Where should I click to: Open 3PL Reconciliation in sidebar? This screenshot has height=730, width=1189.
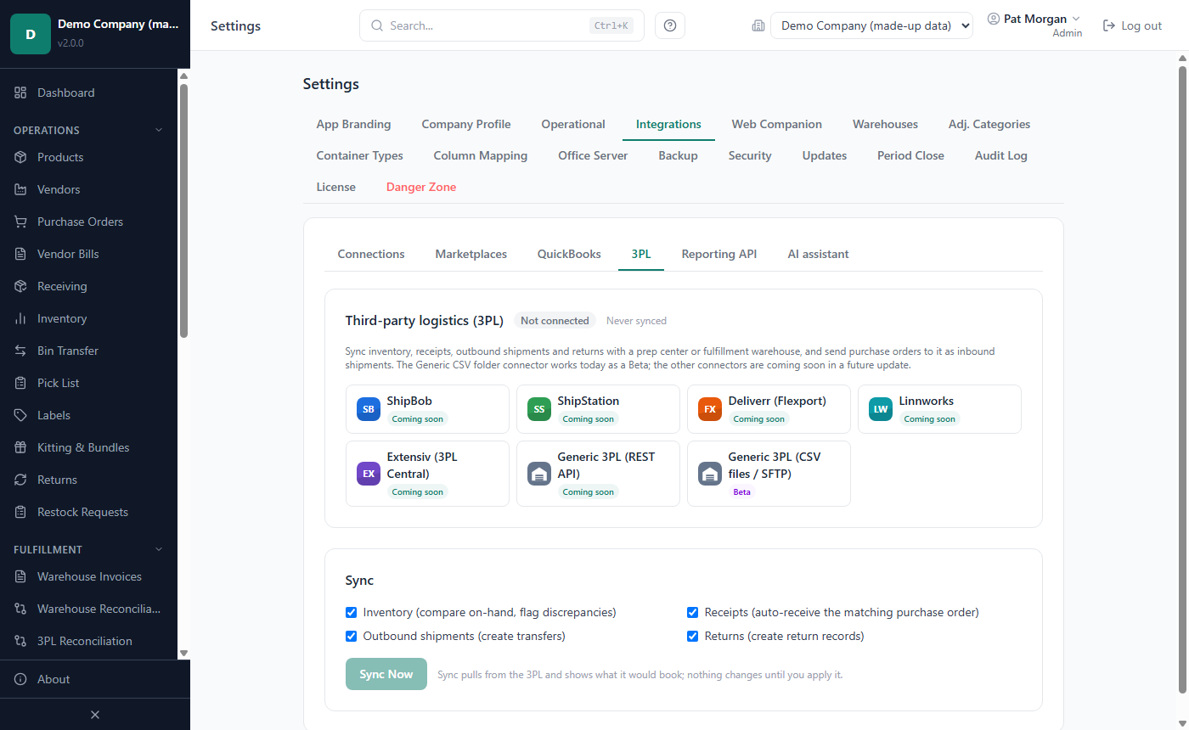pyautogui.click(x=88, y=641)
